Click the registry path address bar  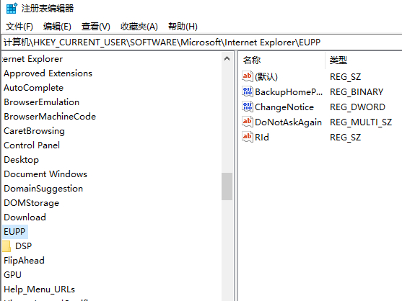coord(202,42)
